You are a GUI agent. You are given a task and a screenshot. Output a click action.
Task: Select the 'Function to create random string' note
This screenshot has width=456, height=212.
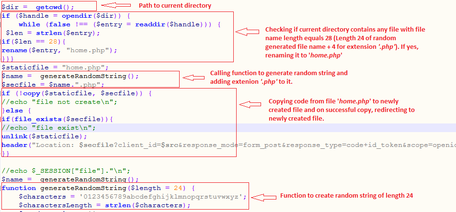[346, 196]
